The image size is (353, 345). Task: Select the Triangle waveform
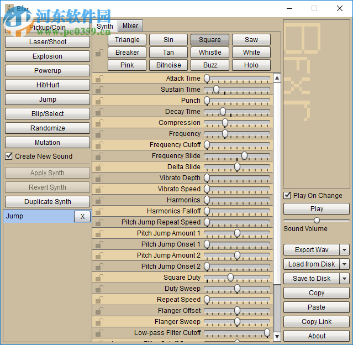click(x=127, y=40)
